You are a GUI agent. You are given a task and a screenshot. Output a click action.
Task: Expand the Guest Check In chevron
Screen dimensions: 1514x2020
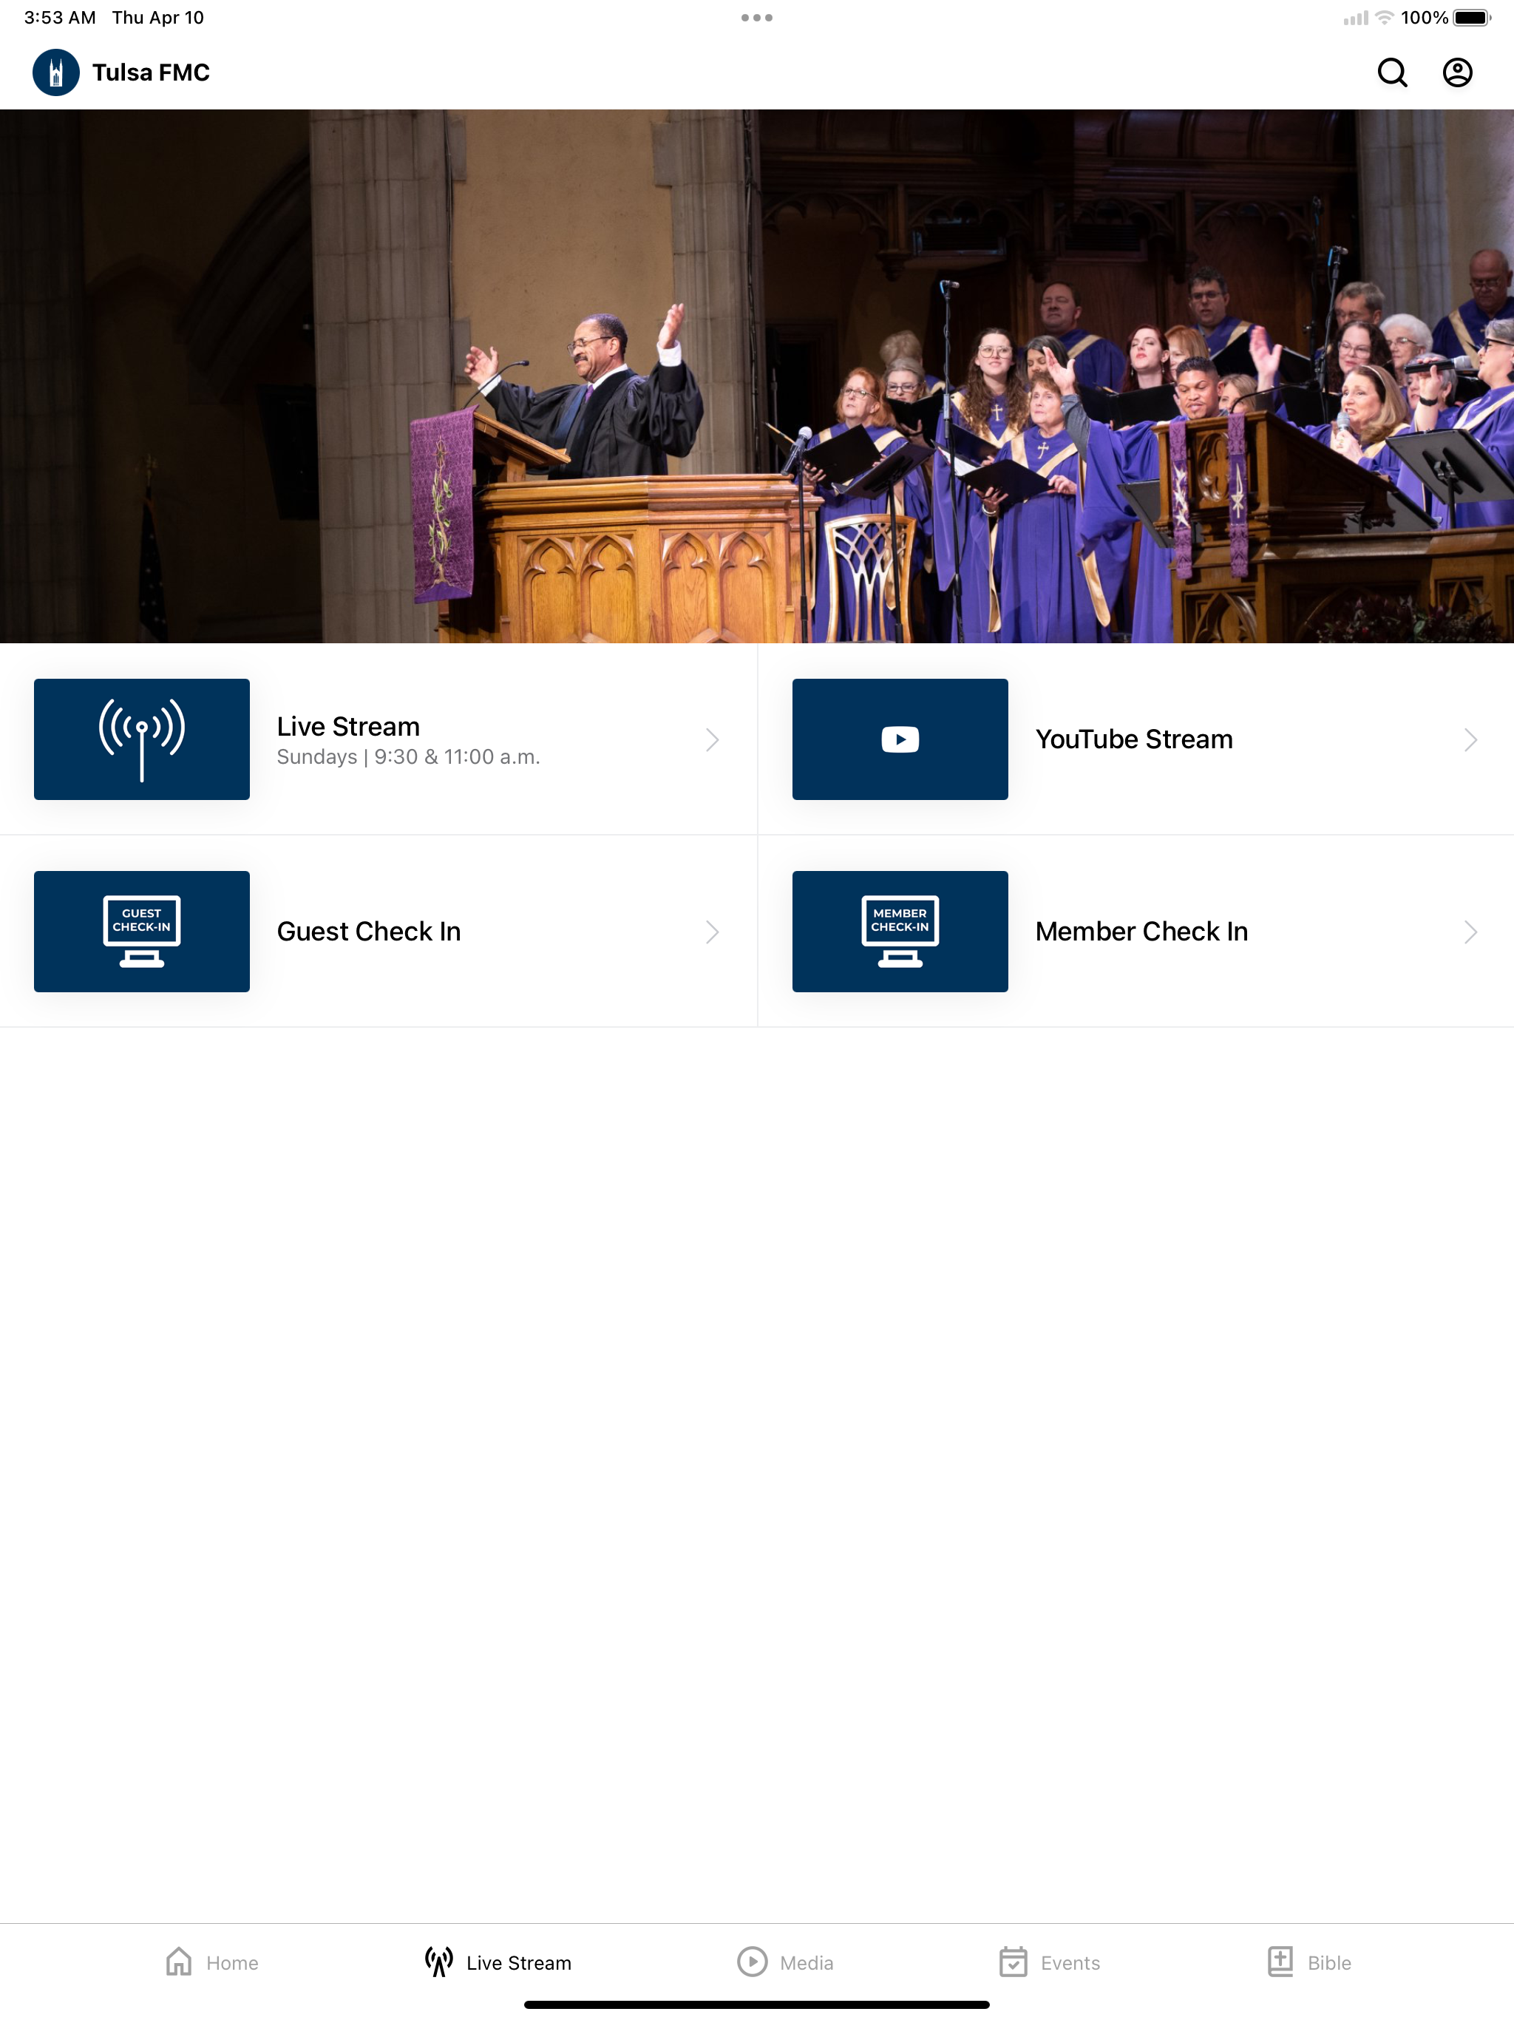pos(712,932)
